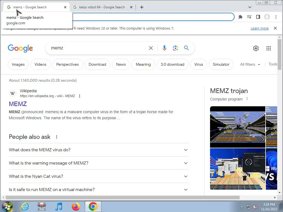Click the vertical scrollbar thumb
This screenshot has height=212, width=283.
point(279,54)
